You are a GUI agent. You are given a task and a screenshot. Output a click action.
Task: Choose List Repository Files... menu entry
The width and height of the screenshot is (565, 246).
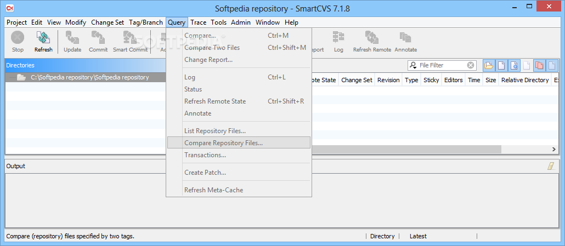click(x=239, y=131)
